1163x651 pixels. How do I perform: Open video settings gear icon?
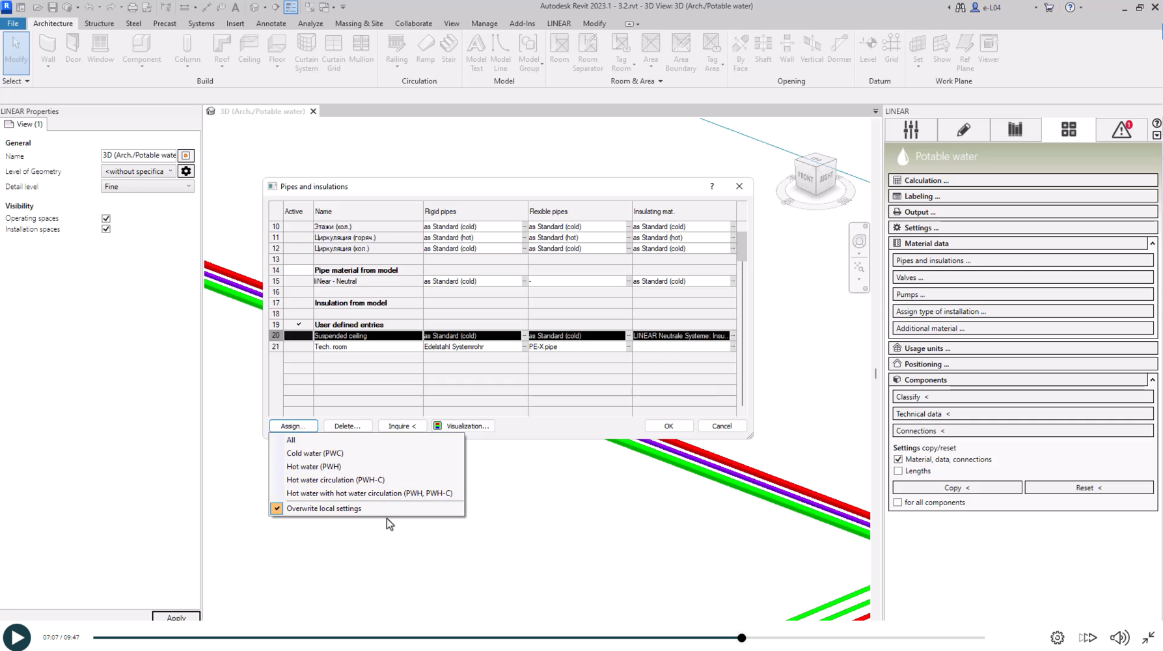point(1057,637)
